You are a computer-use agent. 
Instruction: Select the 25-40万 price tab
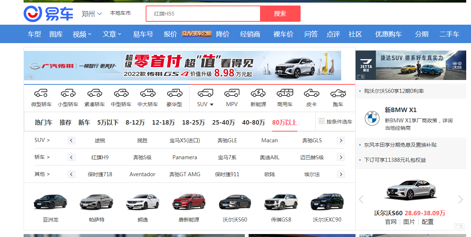[224, 122]
